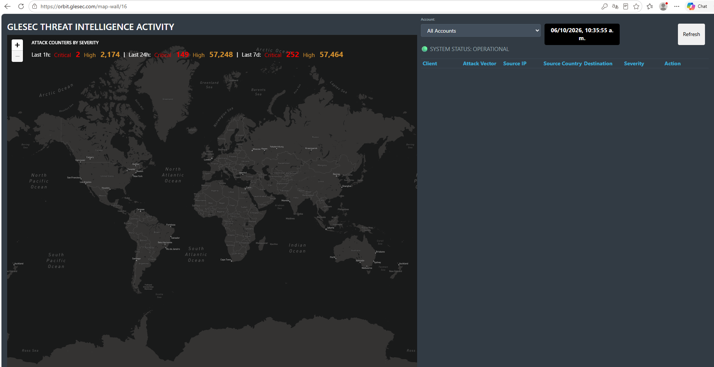Click the Rio de Janeiro city label on the map
The image size is (714, 367).
click(173, 249)
